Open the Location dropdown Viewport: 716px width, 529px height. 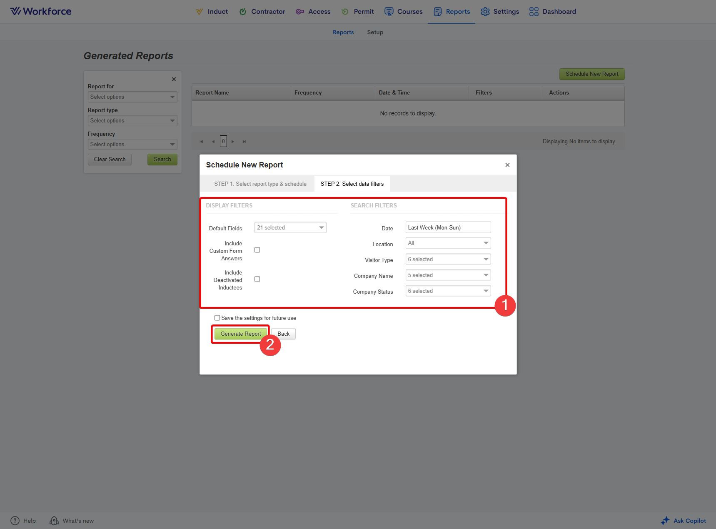pyautogui.click(x=448, y=243)
